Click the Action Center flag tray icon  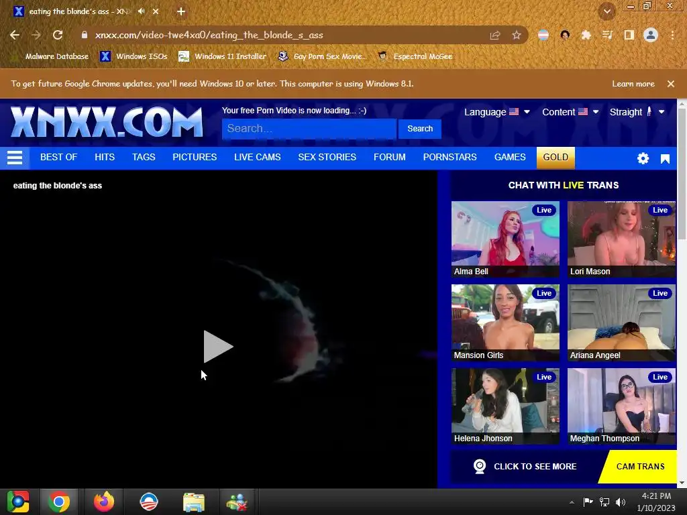tap(588, 502)
